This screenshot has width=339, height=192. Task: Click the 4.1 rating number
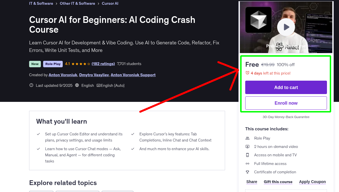(67, 64)
